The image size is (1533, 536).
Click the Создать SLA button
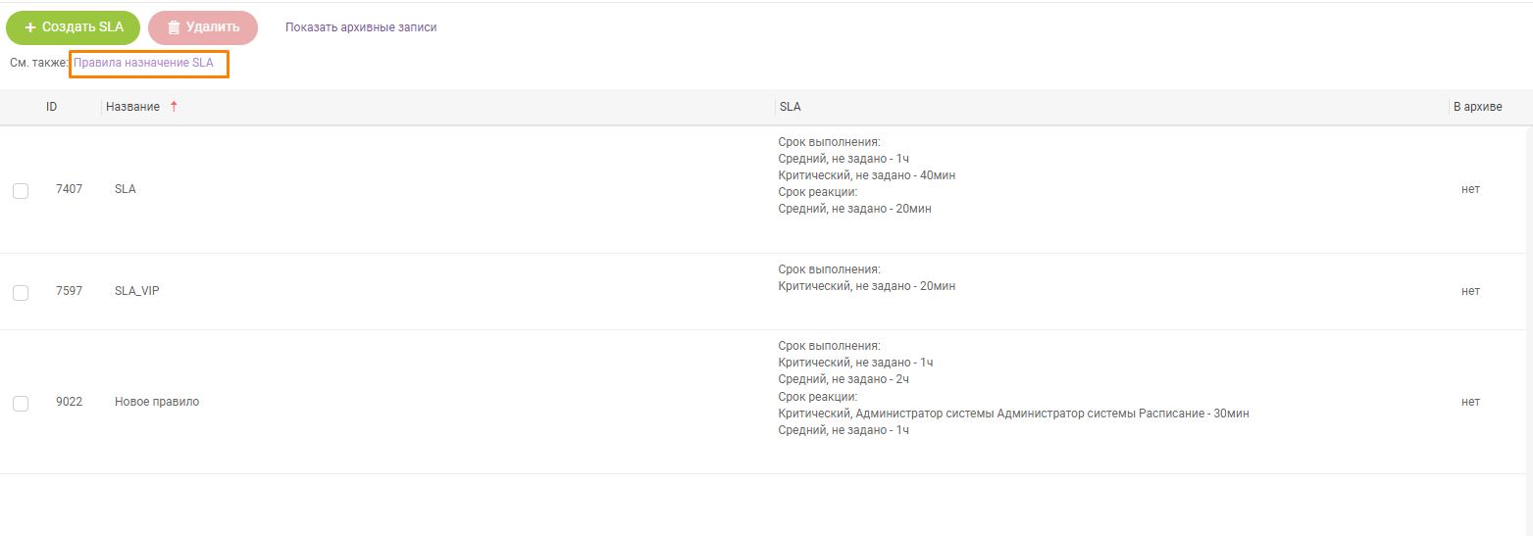click(x=74, y=27)
